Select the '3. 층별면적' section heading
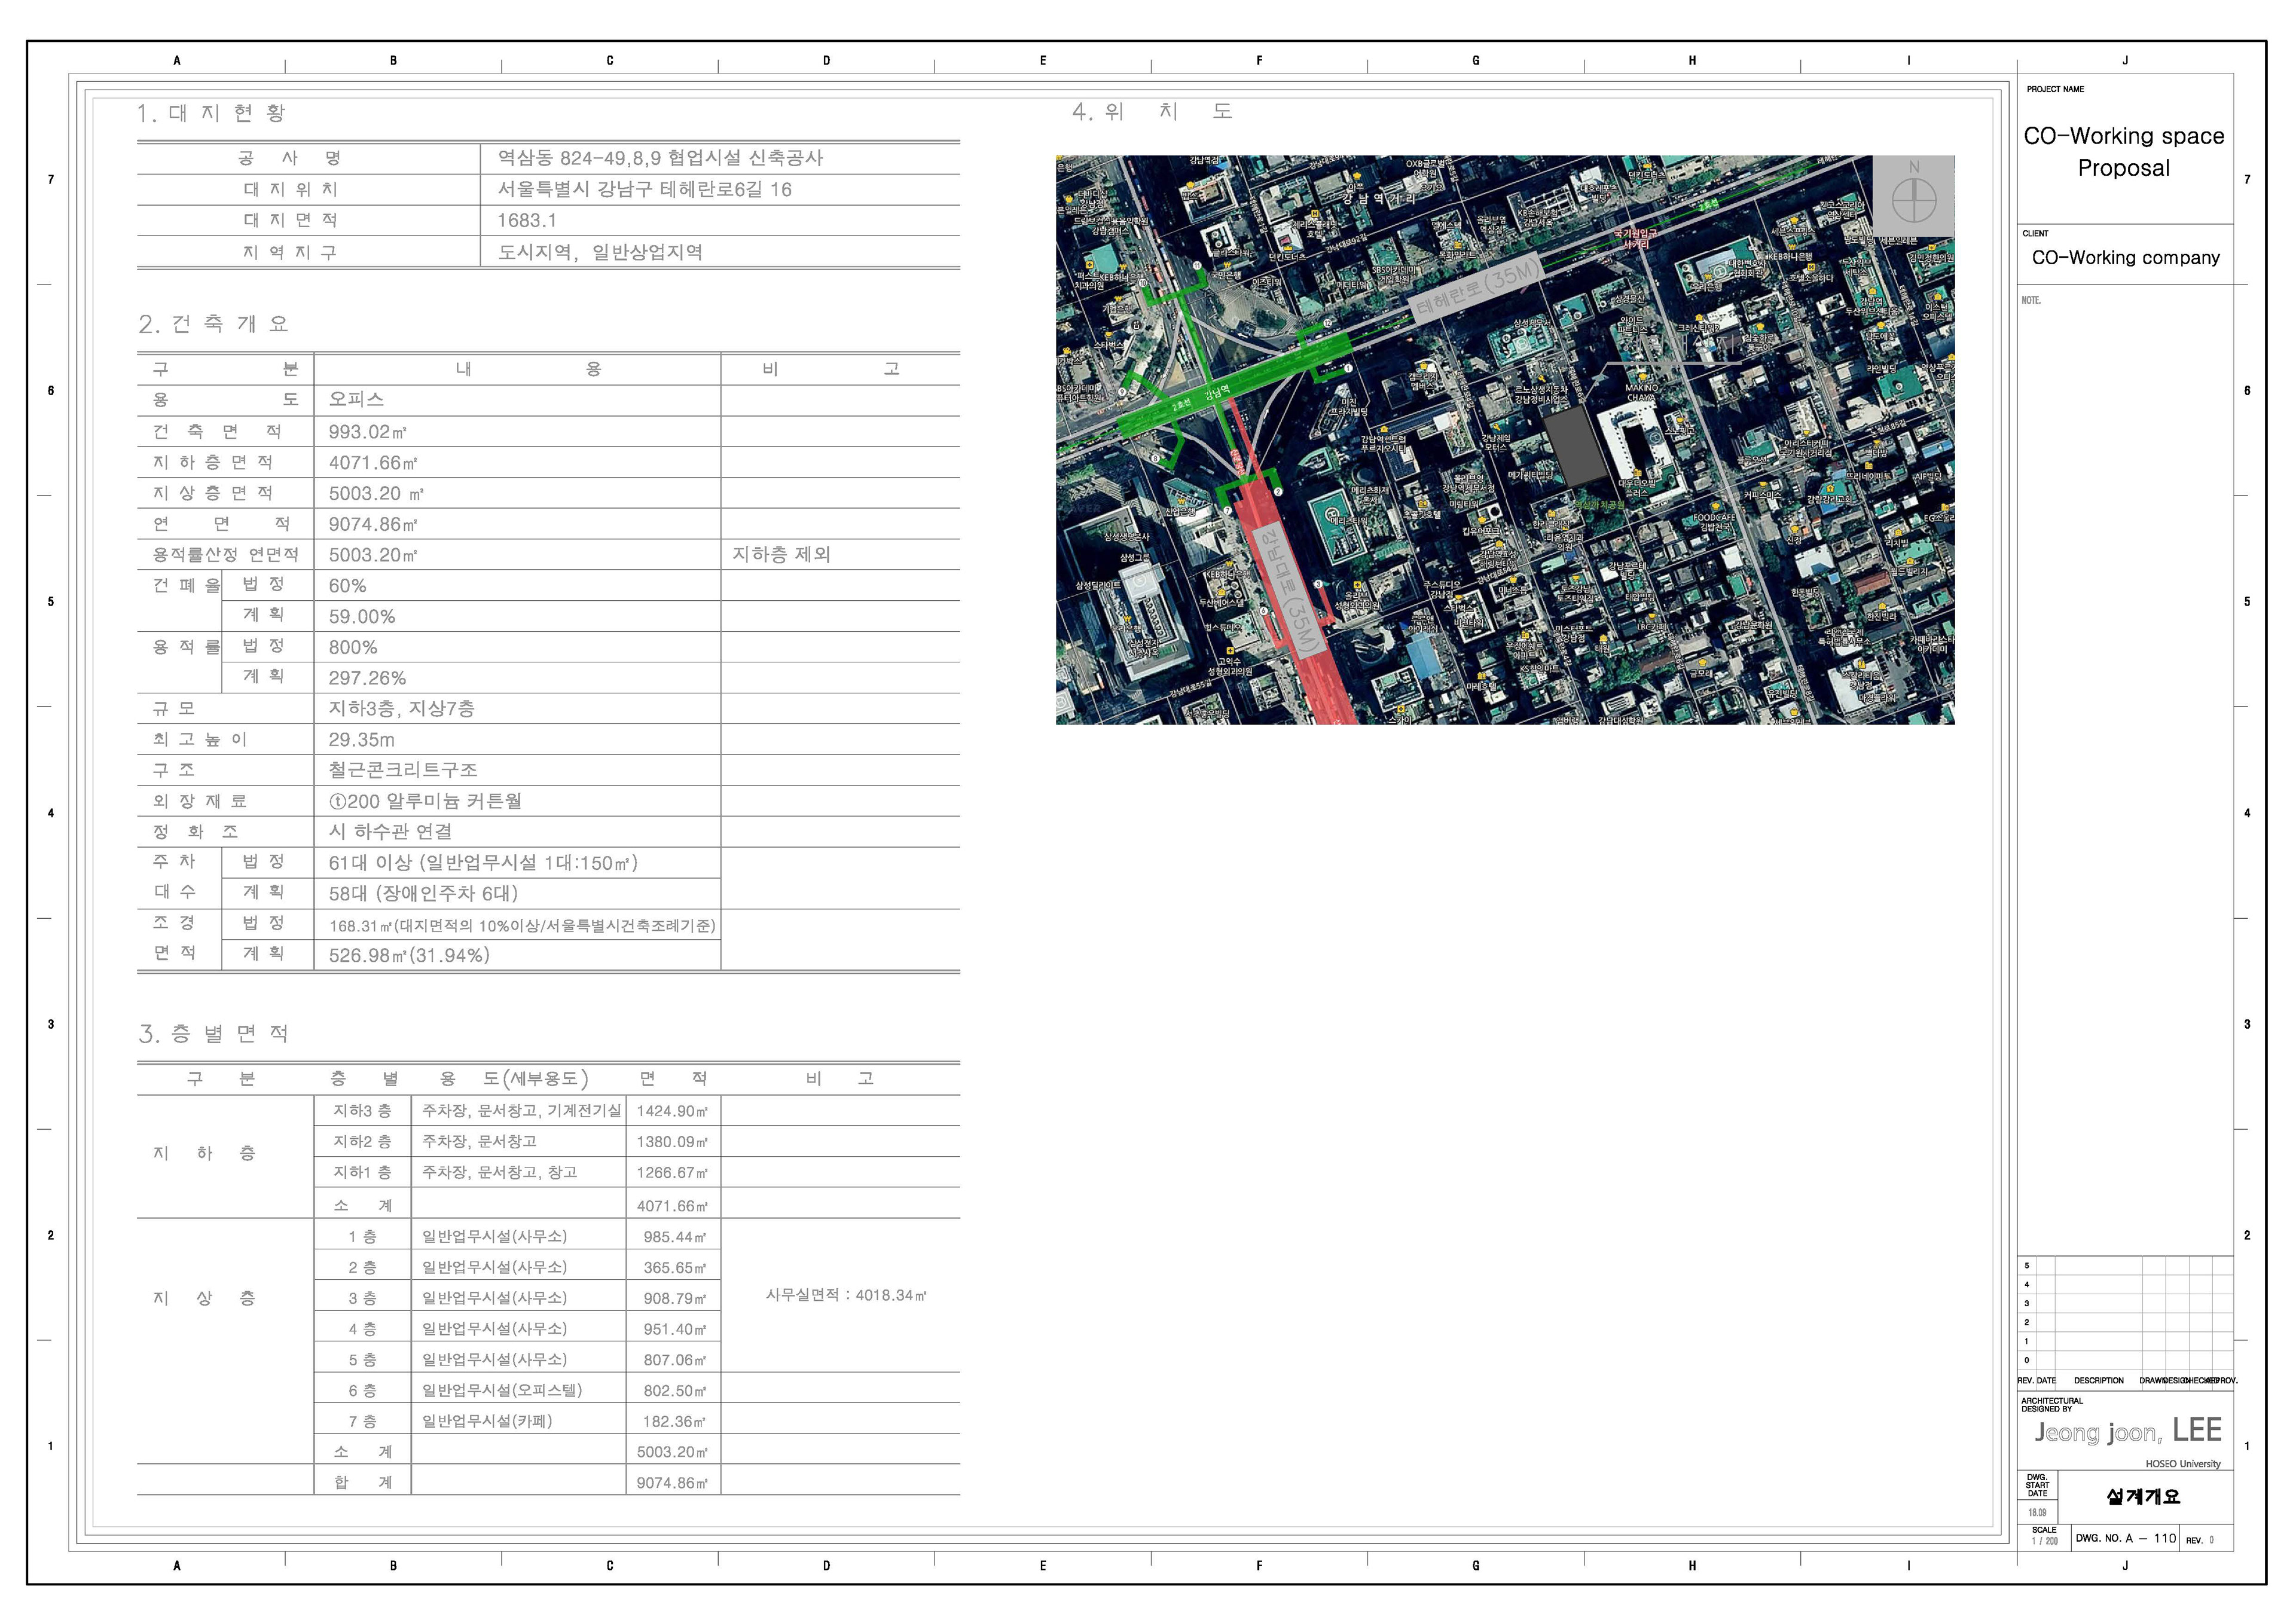This screenshot has width=2296, height=1623. click(x=214, y=1033)
